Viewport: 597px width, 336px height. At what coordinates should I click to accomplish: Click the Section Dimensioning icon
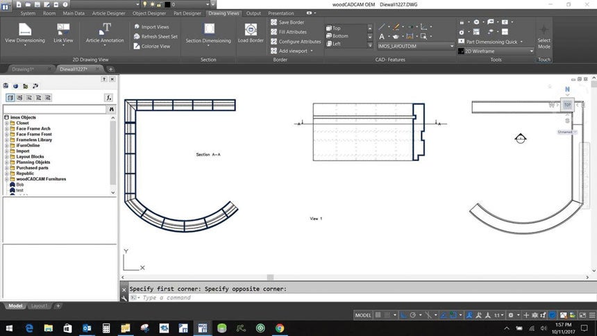(209, 30)
